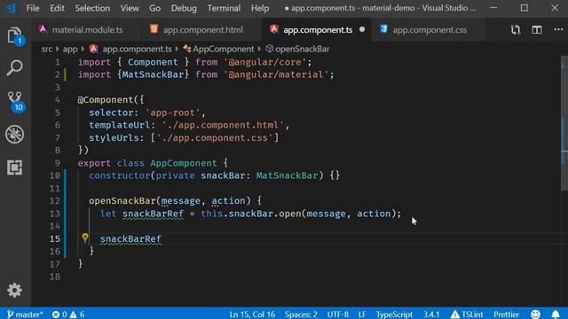Click 'src' in the breadcrumb
This screenshot has width=568, height=319.
coord(47,49)
